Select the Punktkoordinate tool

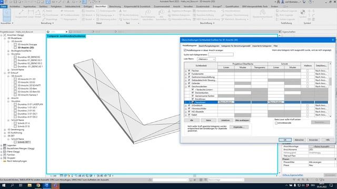[70, 15]
